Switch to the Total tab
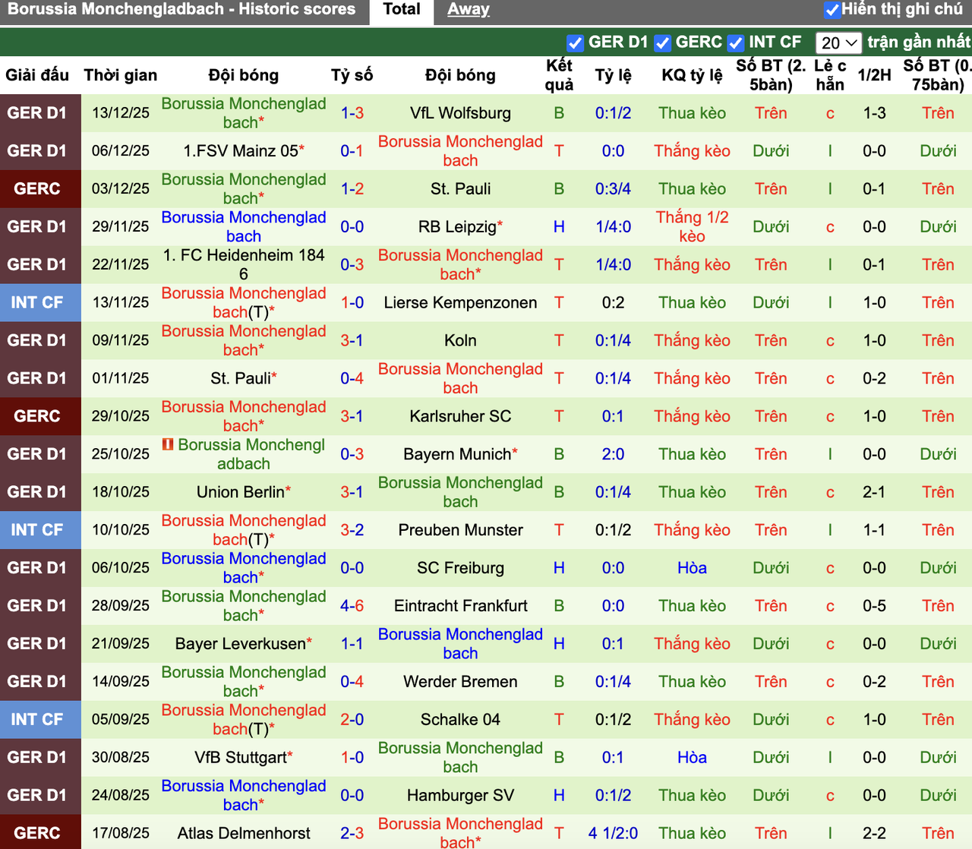This screenshot has height=849, width=972. point(401,10)
